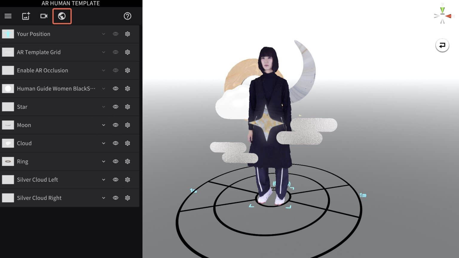The width and height of the screenshot is (459, 258).
Task: Click the highlighted globe AR view icon
Action: 62,16
